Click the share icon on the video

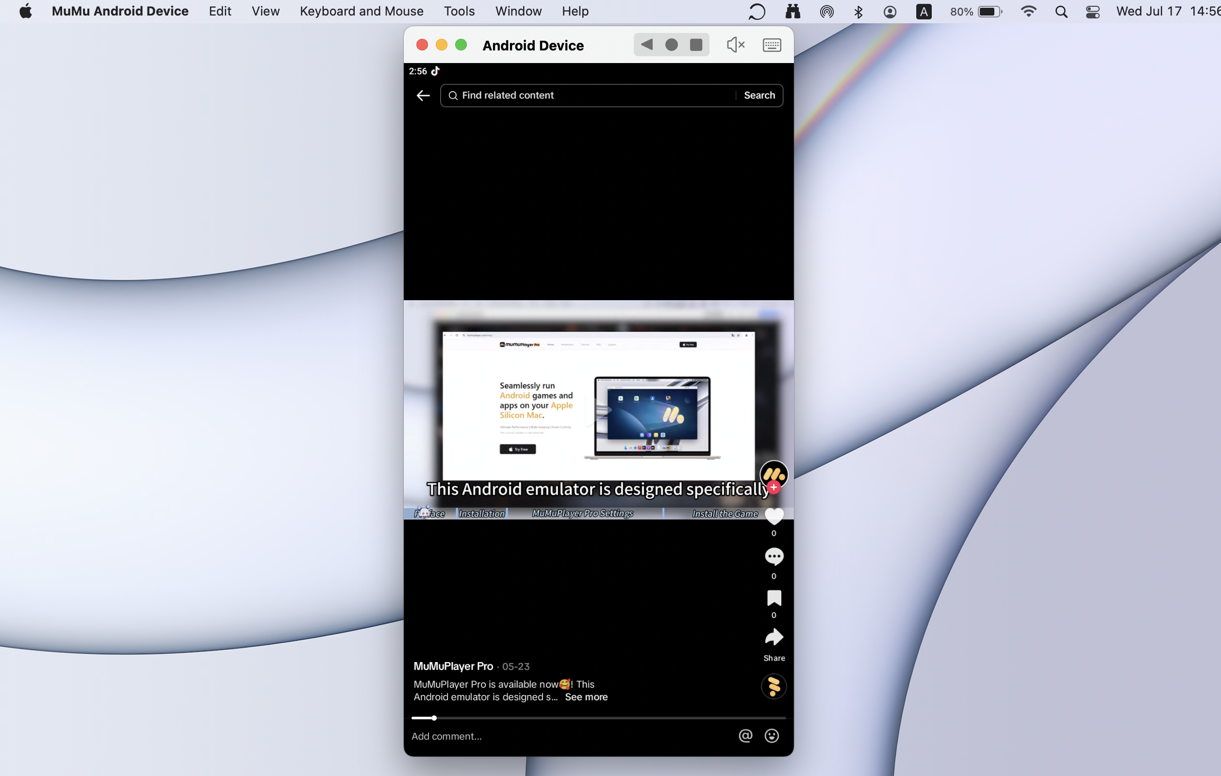pyautogui.click(x=773, y=637)
